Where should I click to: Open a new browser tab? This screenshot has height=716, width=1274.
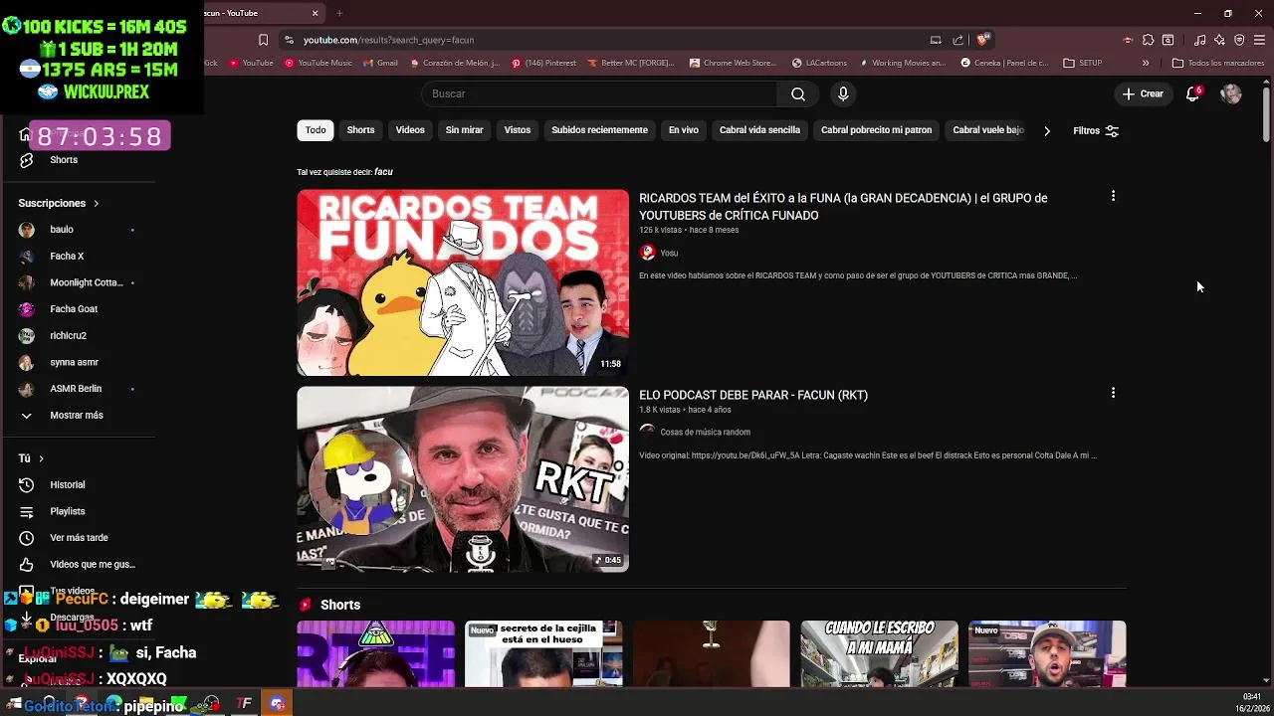click(338, 13)
